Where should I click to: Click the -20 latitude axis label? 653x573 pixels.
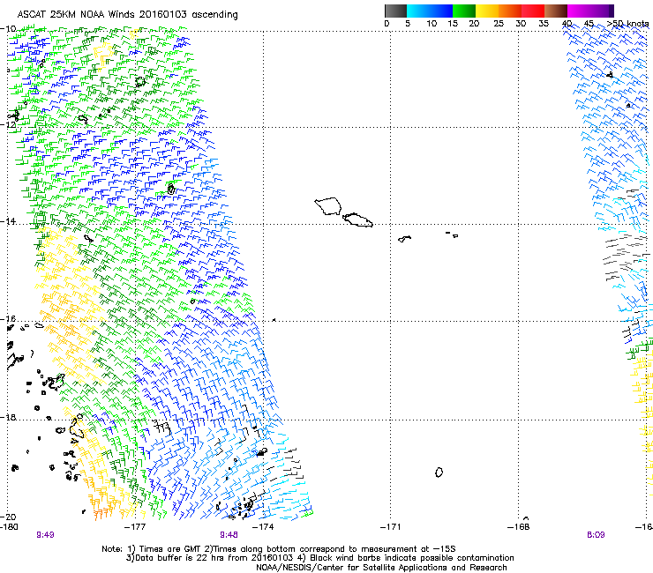click(8, 517)
